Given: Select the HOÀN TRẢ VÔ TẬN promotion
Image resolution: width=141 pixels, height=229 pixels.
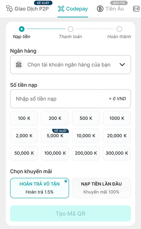Looking at the screenshot, I should (39, 188).
